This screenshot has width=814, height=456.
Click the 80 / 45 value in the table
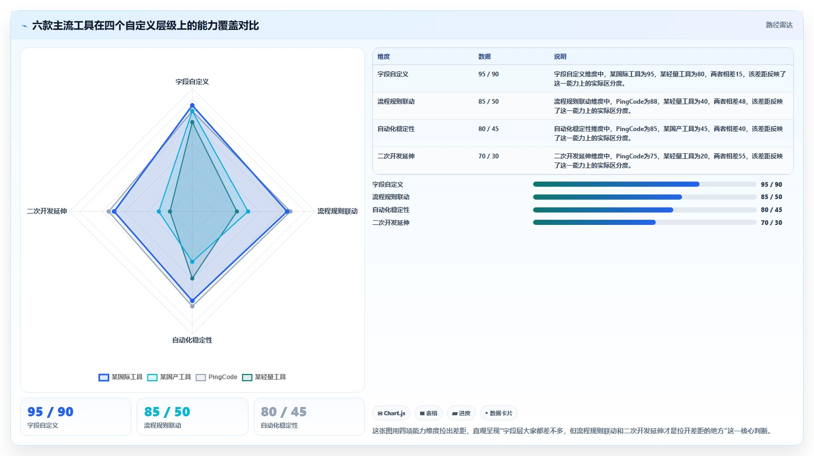(x=489, y=129)
